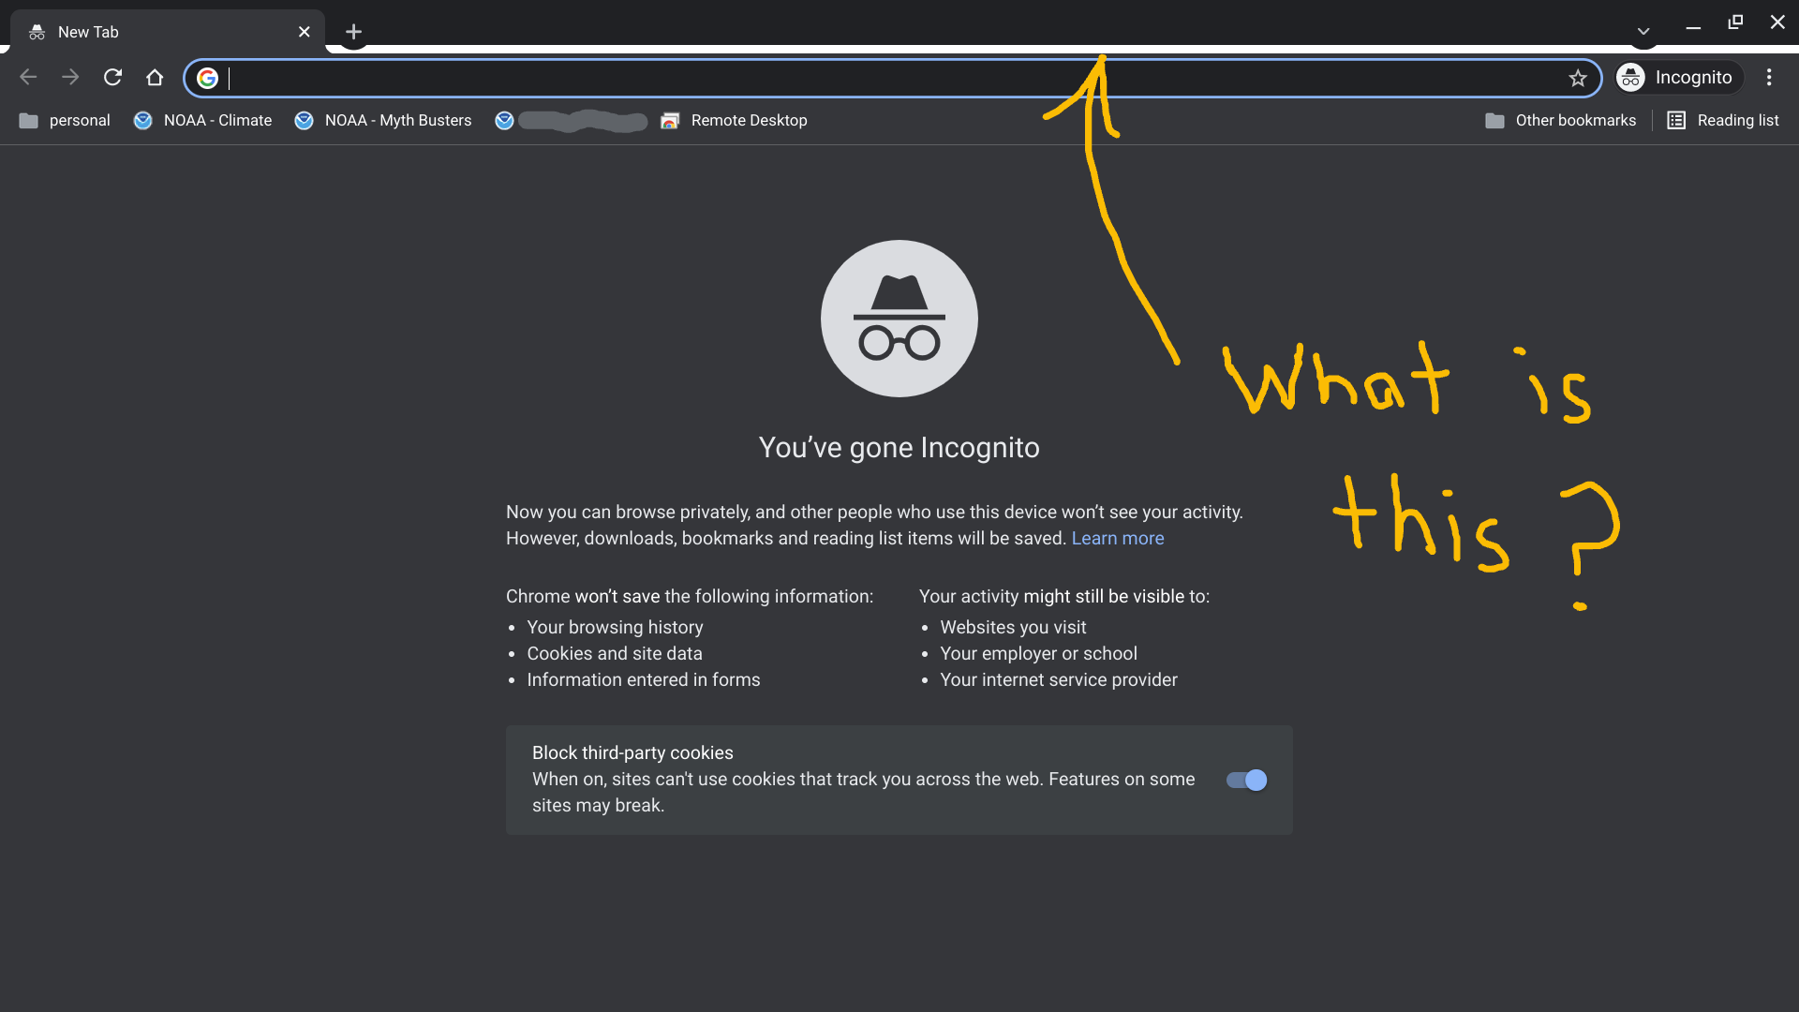This screenshot has height=1012, width=1799.
Task: Click "Websites you visit" list item
Action: (1014, 628)
